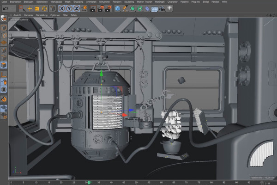Click the green Y-axis arrow handle
Screen dimensions: 277x185
tap(101, 73)
